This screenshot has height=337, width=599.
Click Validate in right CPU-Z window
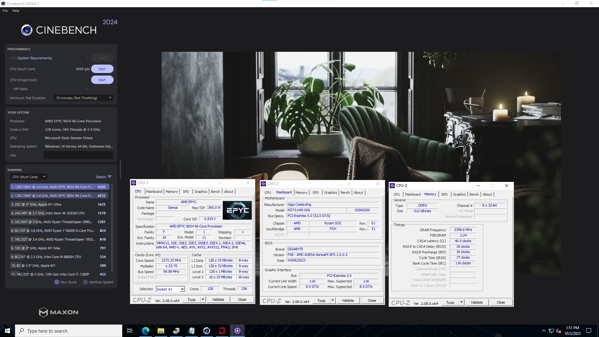477,302
